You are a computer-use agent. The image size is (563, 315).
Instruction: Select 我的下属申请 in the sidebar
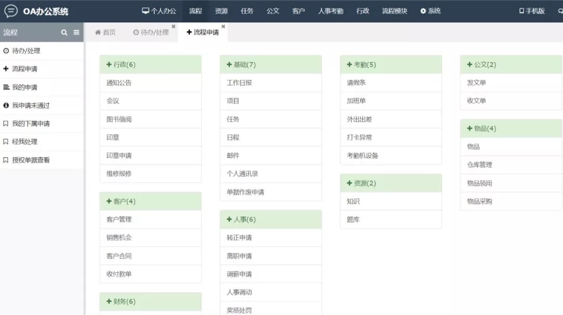31,123
